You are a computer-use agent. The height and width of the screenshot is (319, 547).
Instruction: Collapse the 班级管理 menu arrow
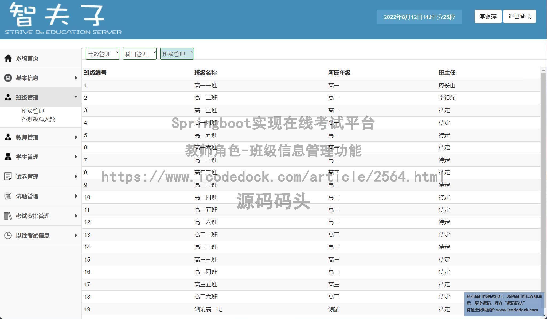76,97
